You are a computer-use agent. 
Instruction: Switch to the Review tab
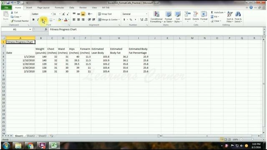pos(83,7)
